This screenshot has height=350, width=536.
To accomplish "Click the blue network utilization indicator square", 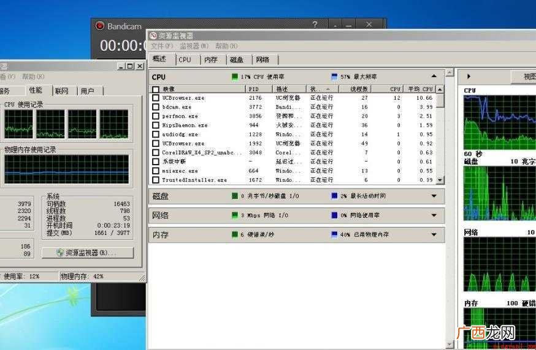I will tap(334, 215).
